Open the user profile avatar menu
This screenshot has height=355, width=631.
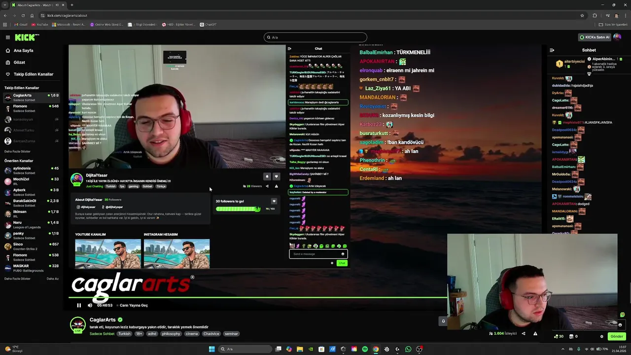[x=617, y=37]
